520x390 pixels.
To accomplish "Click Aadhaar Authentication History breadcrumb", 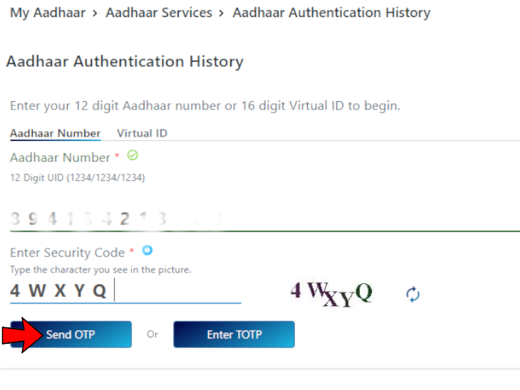I will pos(331,13).
